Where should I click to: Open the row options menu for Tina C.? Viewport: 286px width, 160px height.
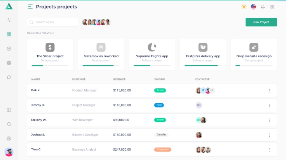pyautogui.click(x=269, y=150)
